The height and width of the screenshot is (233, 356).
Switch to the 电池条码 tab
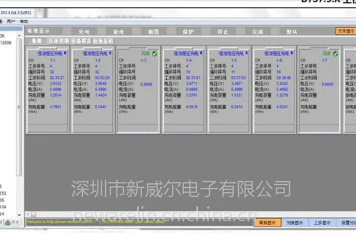tap(103, 41)
